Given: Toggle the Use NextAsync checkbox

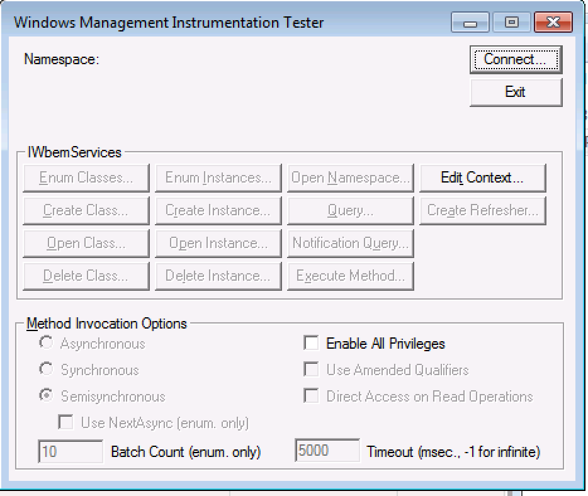Looking at the screenshot, I should [x=65, y=422].
